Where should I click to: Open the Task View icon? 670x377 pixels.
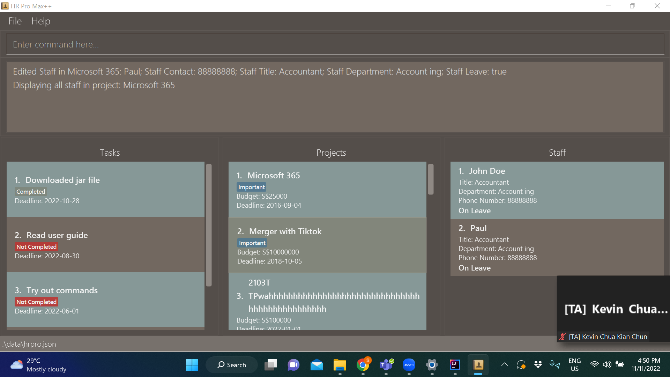(x=270, y=365)
